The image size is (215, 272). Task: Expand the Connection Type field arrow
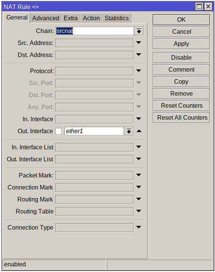click(x=138, y=227)
